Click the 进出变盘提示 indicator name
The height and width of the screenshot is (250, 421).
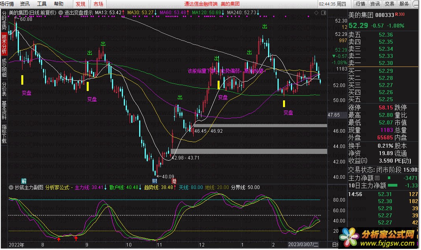pos(78,12)
